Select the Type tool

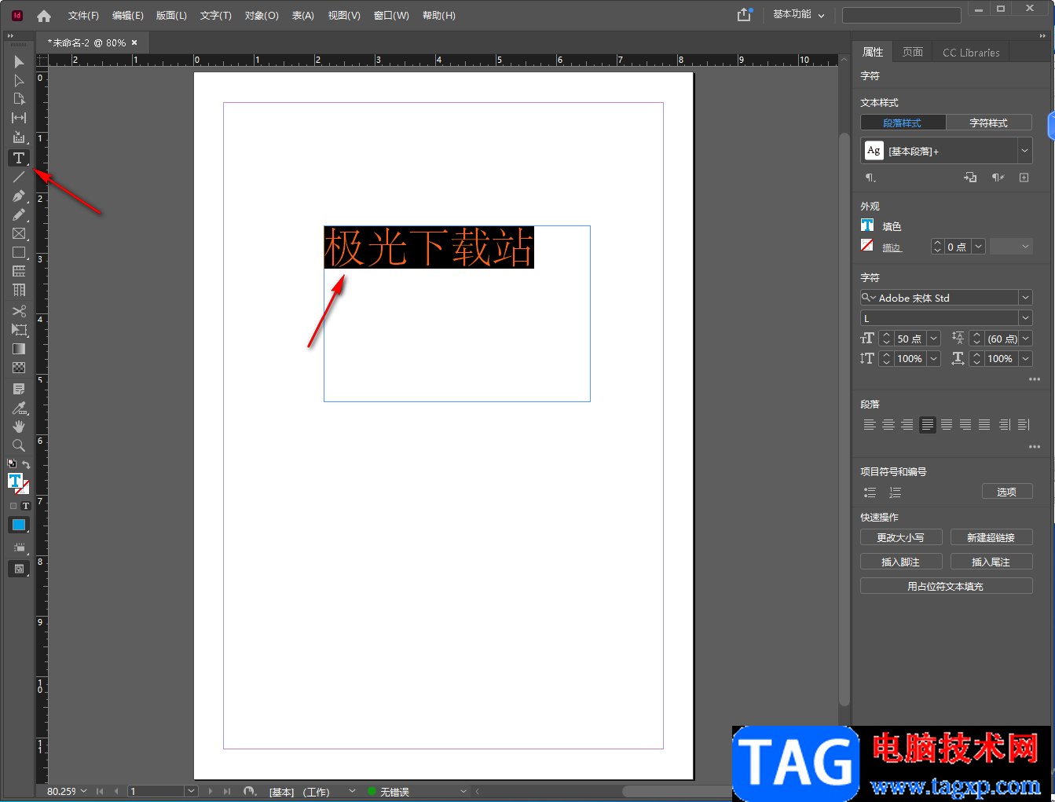[x=19, y=158]
